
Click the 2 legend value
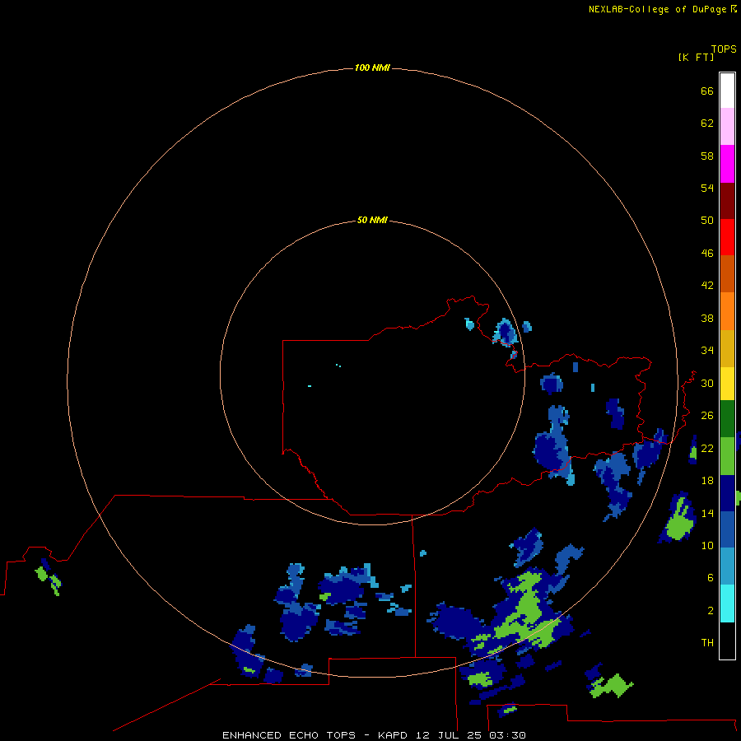pos(711,610)
